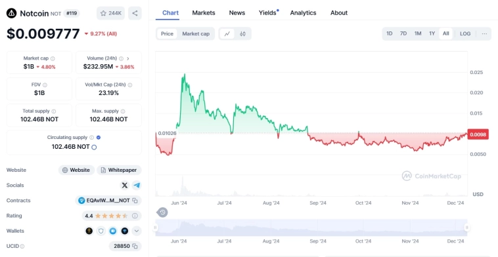Open the Markets tab
The width and height of the screenshot is (498, 257).
(204, 13)
